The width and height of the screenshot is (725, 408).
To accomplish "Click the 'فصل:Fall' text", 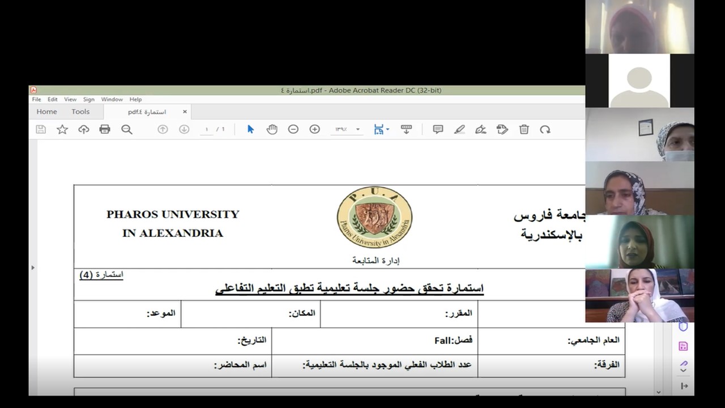I will [453, 341].
